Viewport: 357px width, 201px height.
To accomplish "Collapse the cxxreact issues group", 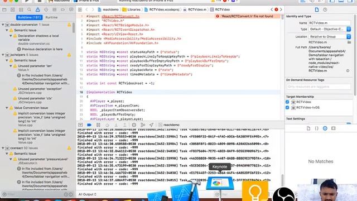I will tap(3, 148).
